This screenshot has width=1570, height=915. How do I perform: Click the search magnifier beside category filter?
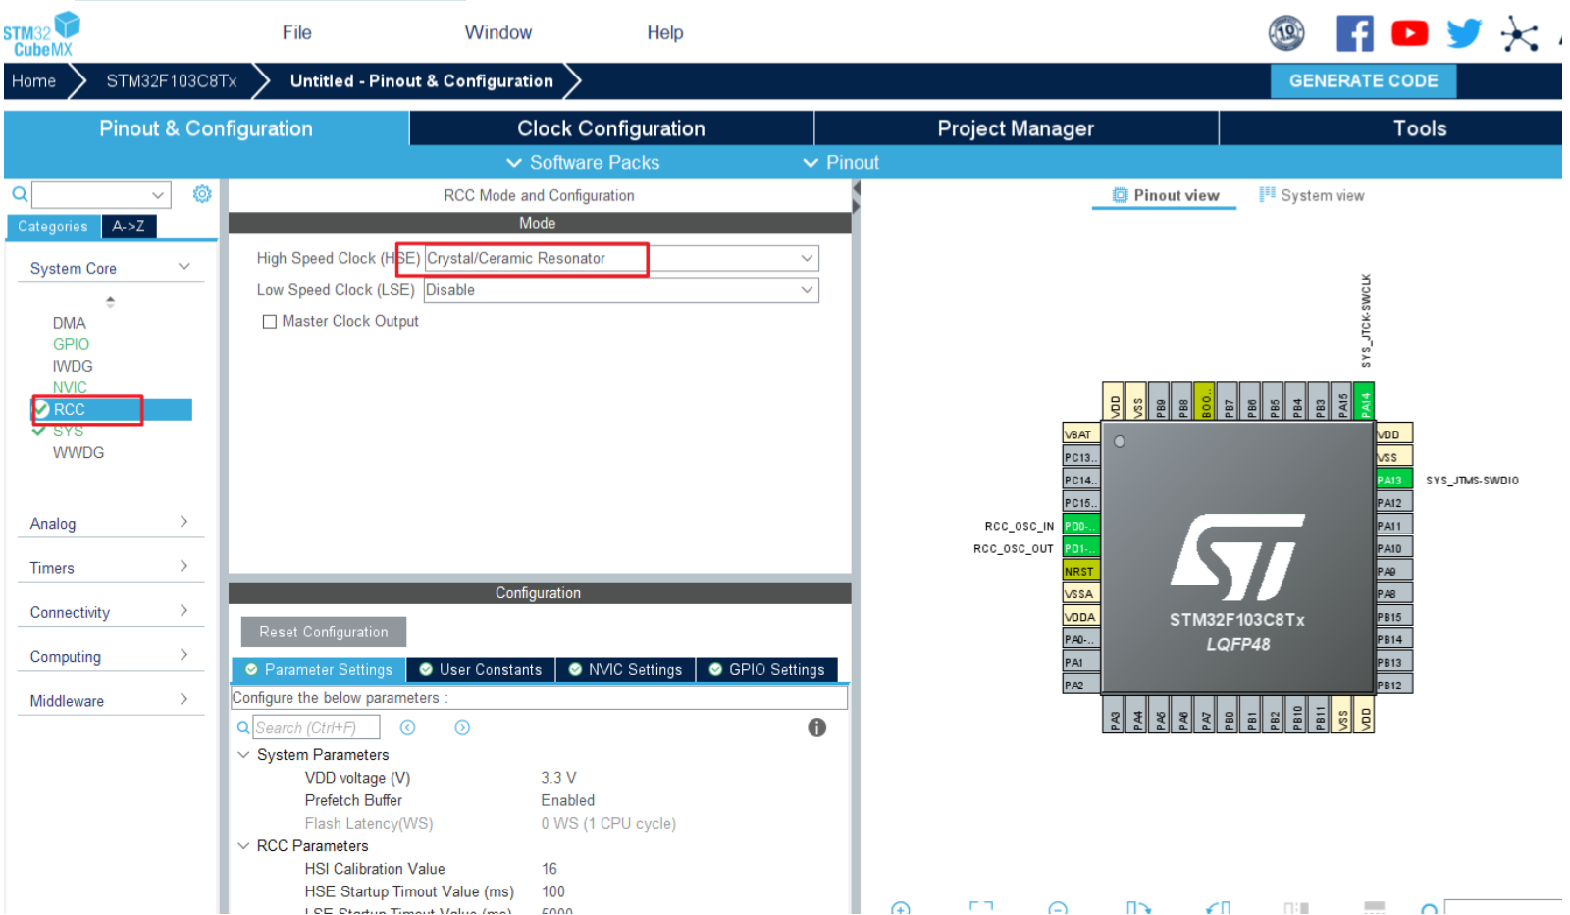click(x=19, y=194)
